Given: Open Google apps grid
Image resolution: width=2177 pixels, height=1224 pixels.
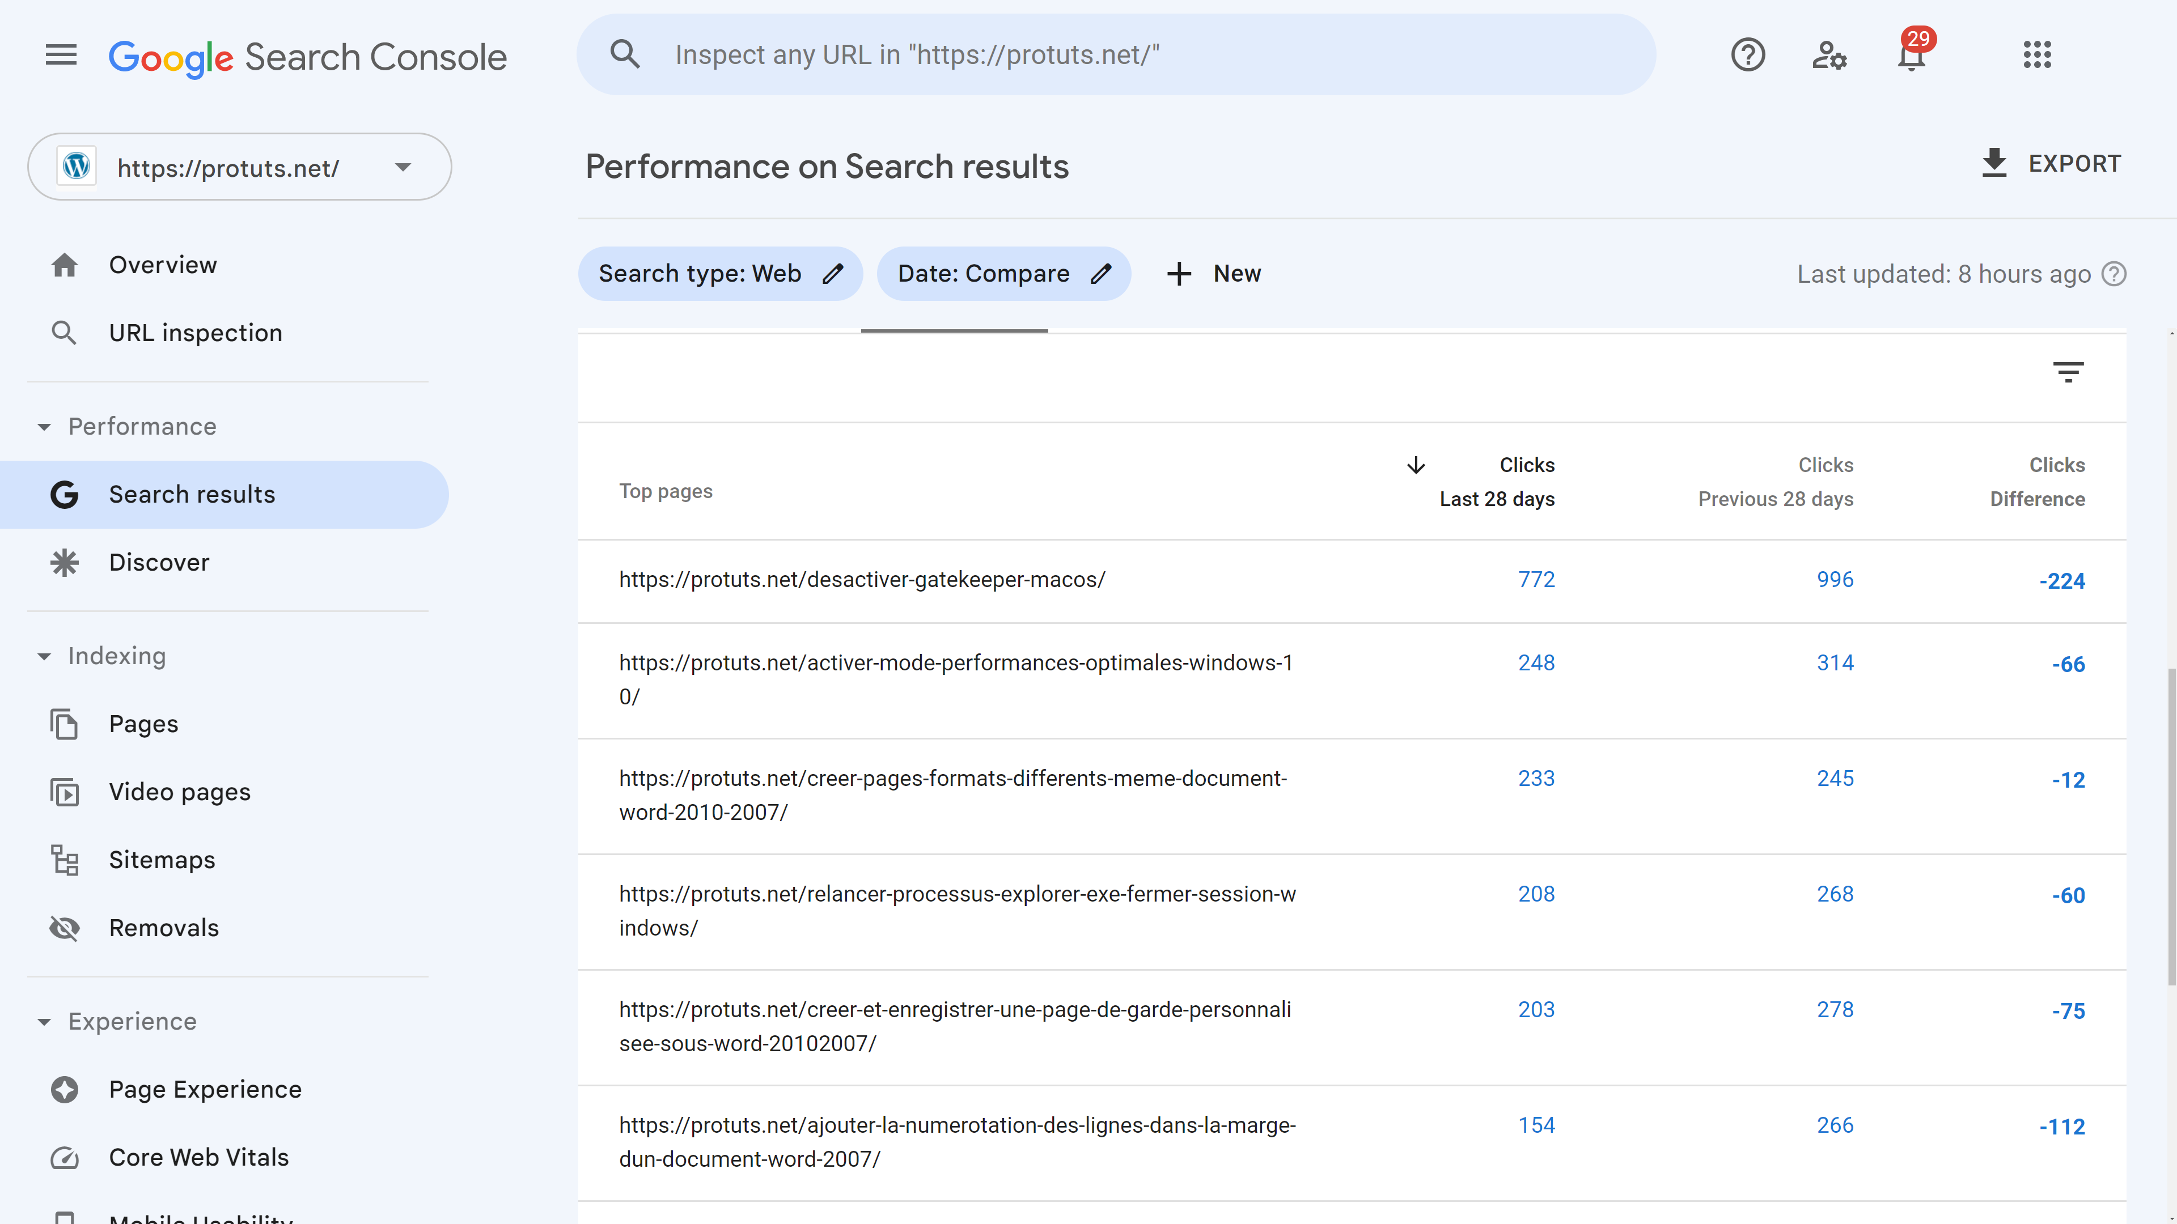Looking at the screenshot, I should [2037, 56].
